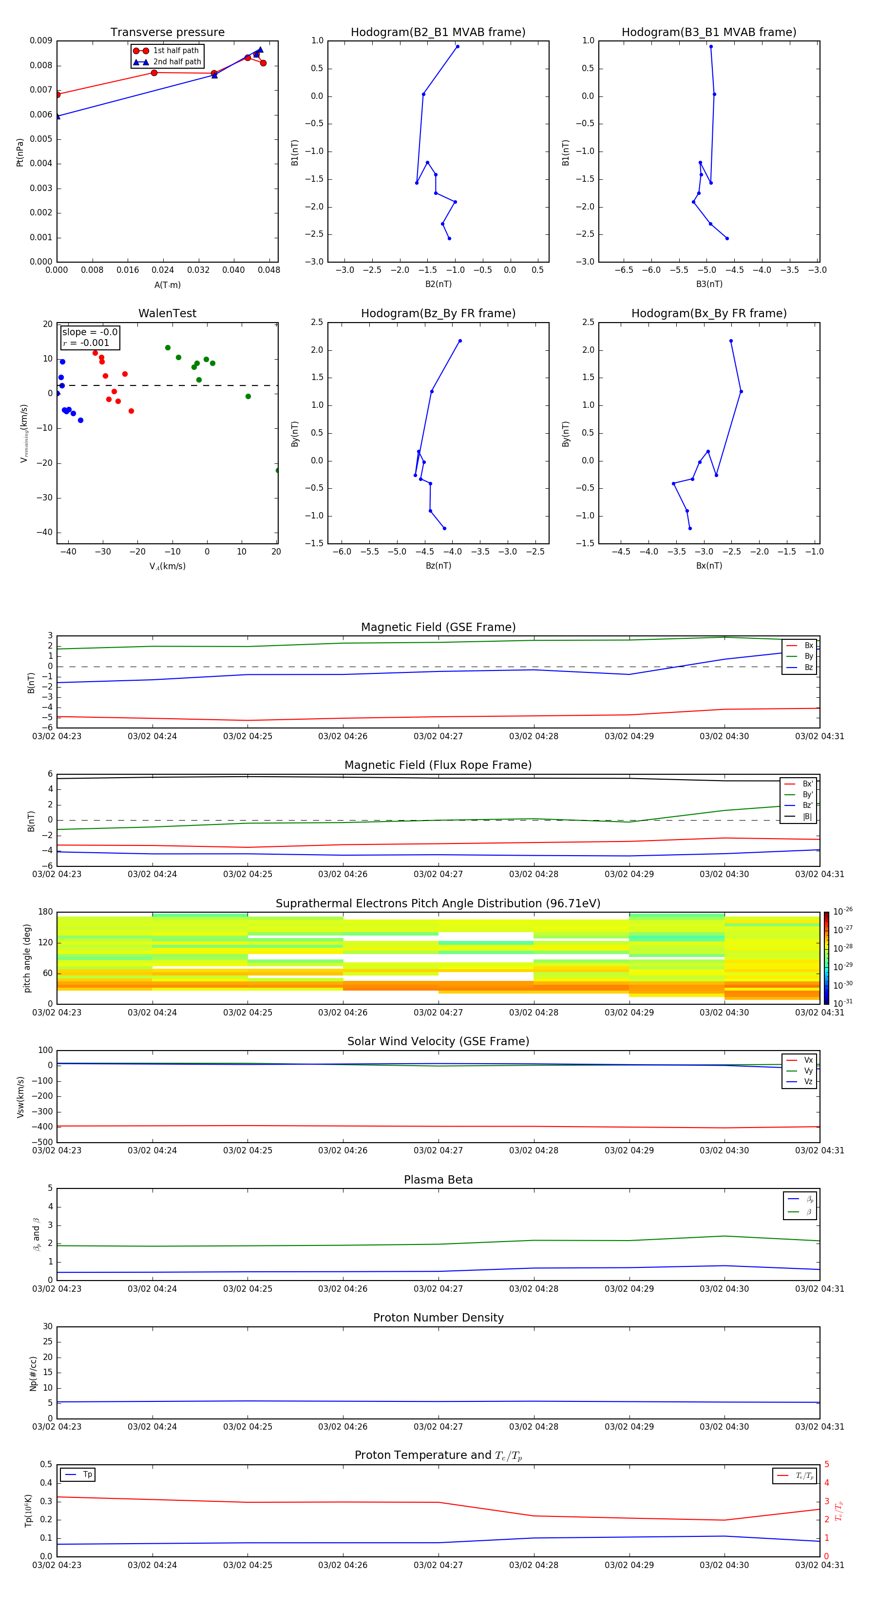Click the 'Tp(10^6K)' y-axis label
This screenshot has height=1608, width=877.
click(x=28, y=1511)
